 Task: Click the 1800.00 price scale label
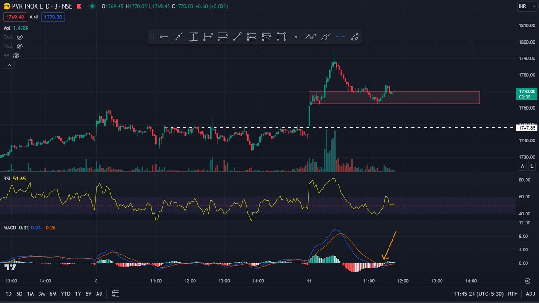pos(526,42)
